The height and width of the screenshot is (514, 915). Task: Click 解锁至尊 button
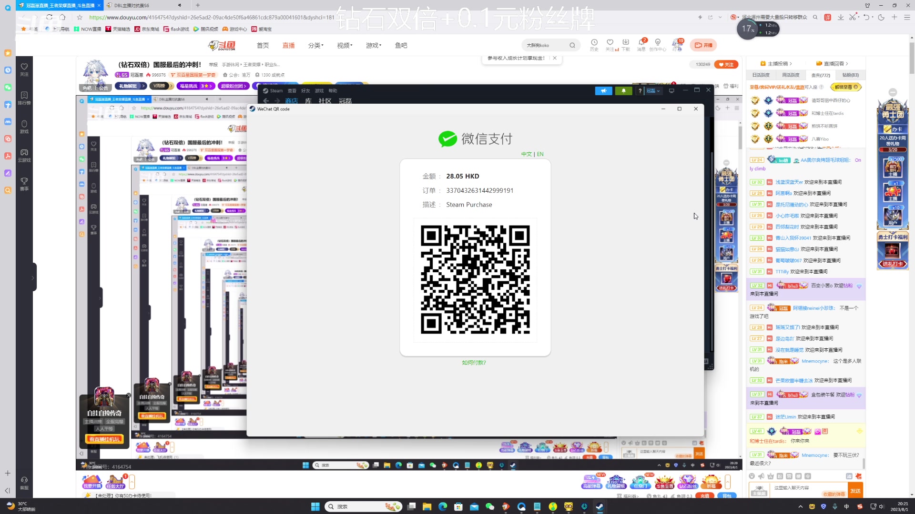coord(846,87)
